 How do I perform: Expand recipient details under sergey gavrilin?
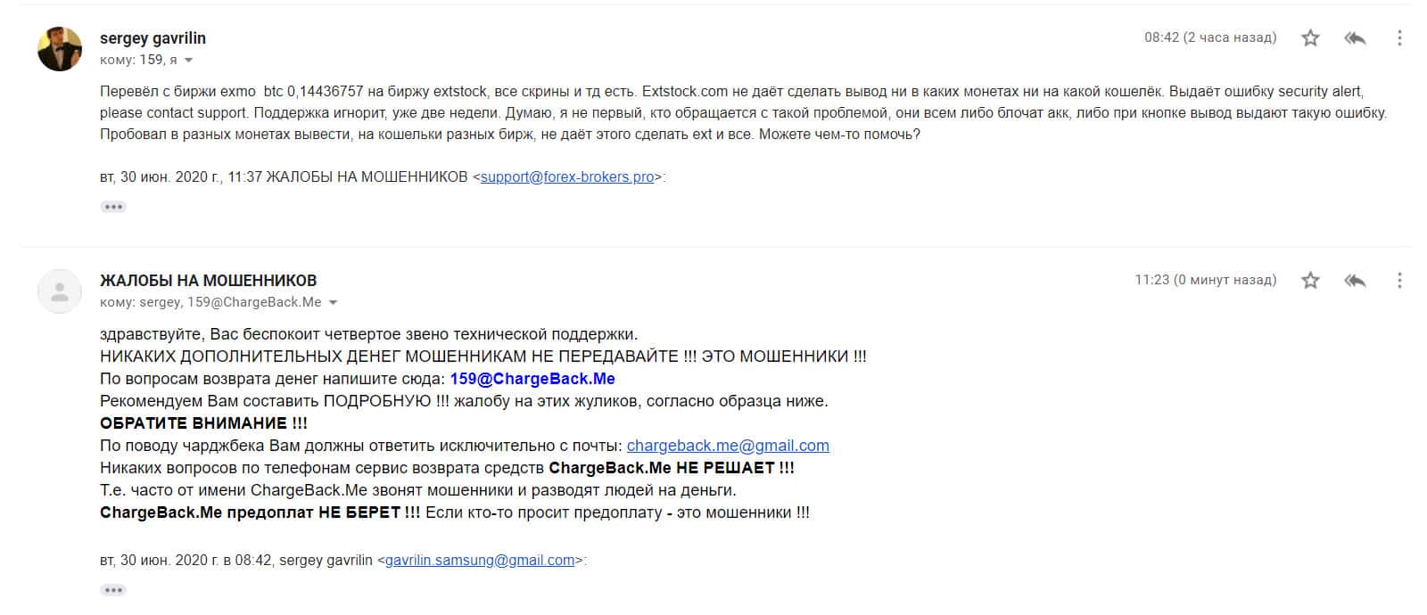pos(188,61)
